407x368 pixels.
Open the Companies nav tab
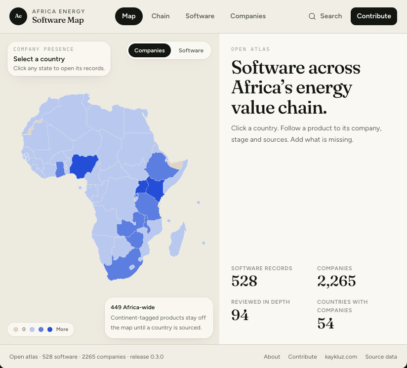(x=248, y=16)
